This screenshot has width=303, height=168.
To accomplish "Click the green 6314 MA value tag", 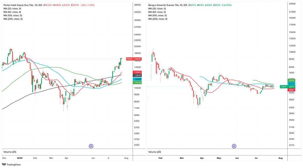I will [x=291, y=80].
